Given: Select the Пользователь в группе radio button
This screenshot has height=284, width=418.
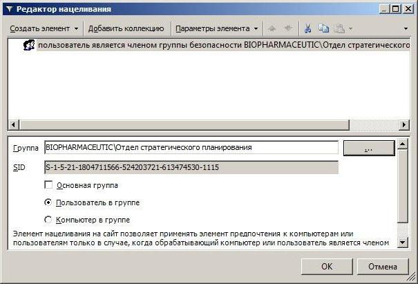Looking at the screenshot, I should (x=48, y=202).
